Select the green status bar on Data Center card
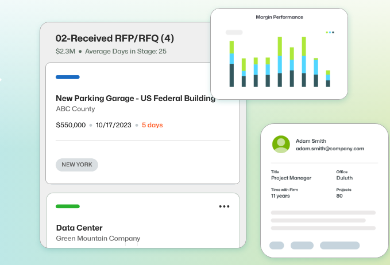The image size is (390, 265). click(68, 206)
